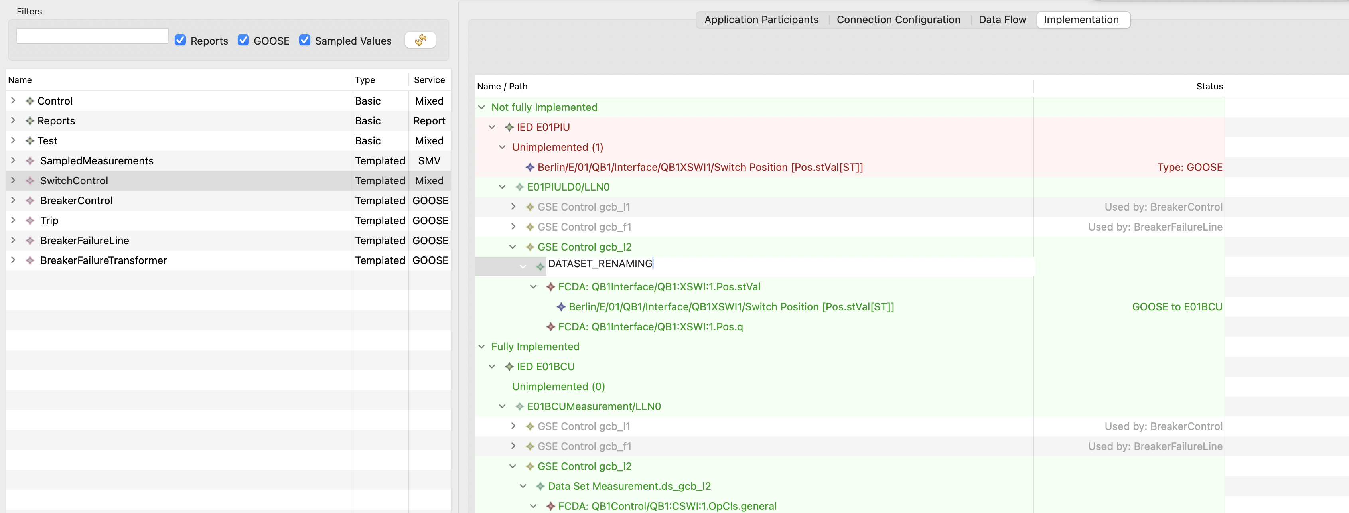Toggle the GOOSE filter checkbox
The height and width of the screenshot is (513, 1349).
[243, 40]
